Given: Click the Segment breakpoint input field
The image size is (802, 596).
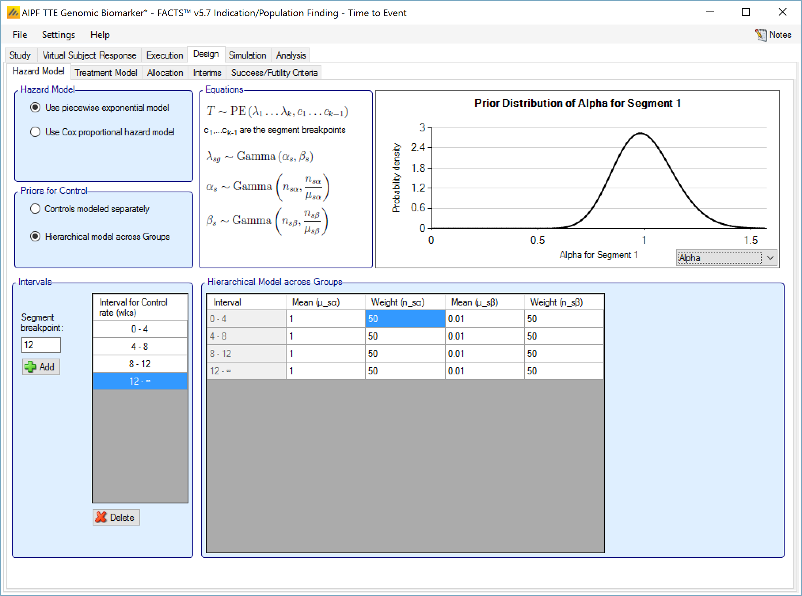Looking at the screenshot, I should (41, 345).
